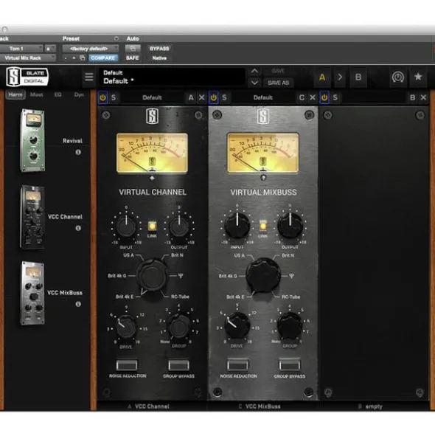Click the BYPASS button
The image size is (435, 436).
pyautogui.click(x=159, y=49)
